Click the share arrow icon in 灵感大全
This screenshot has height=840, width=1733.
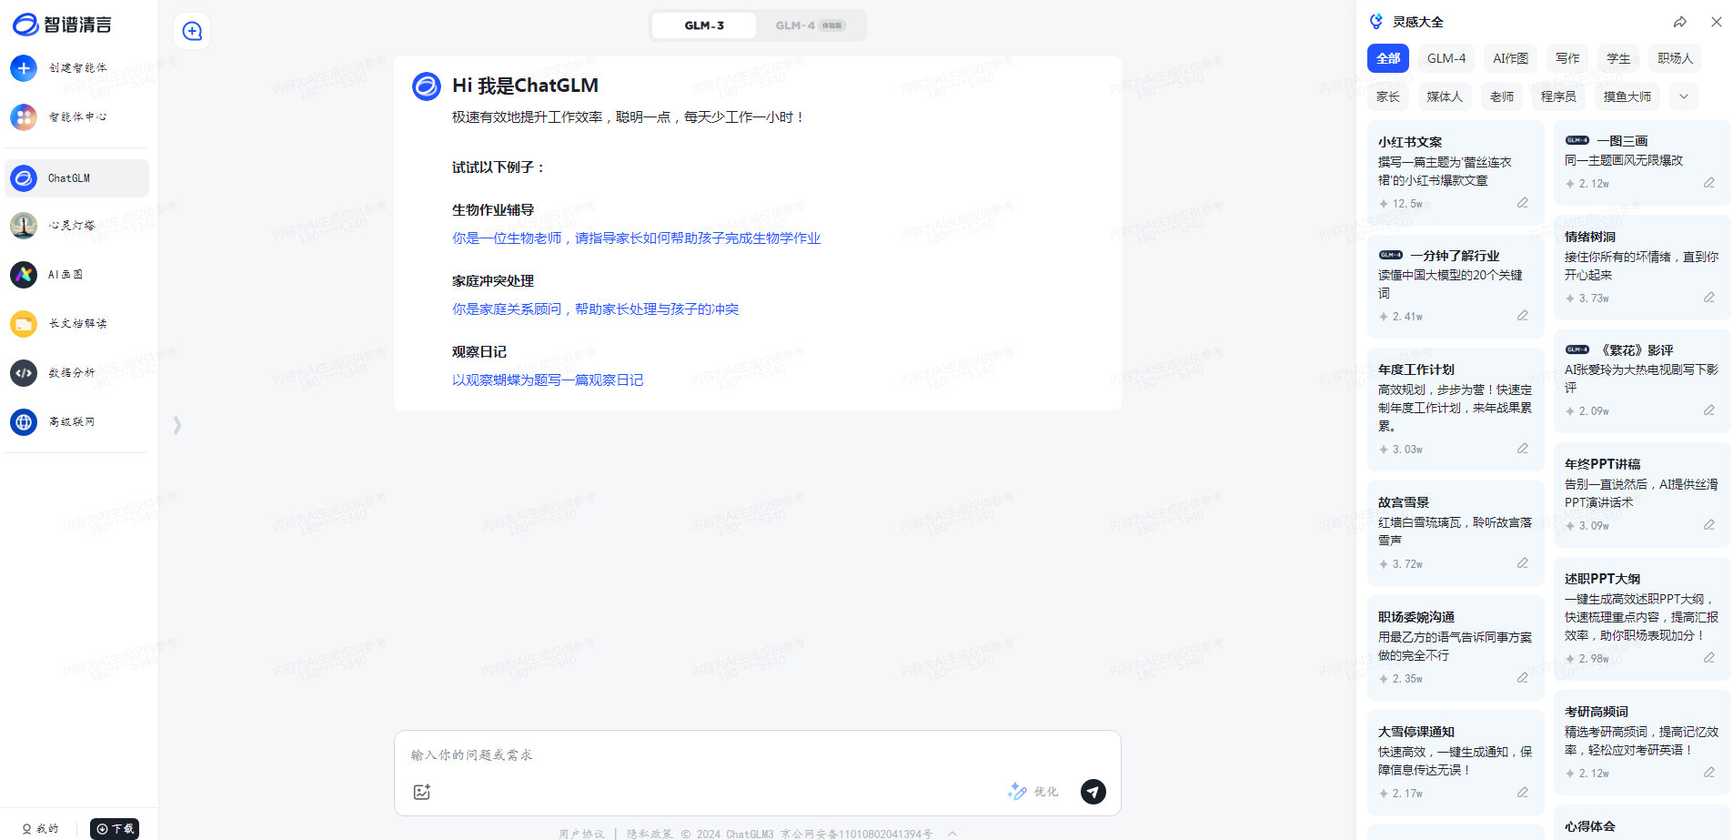1680,22
